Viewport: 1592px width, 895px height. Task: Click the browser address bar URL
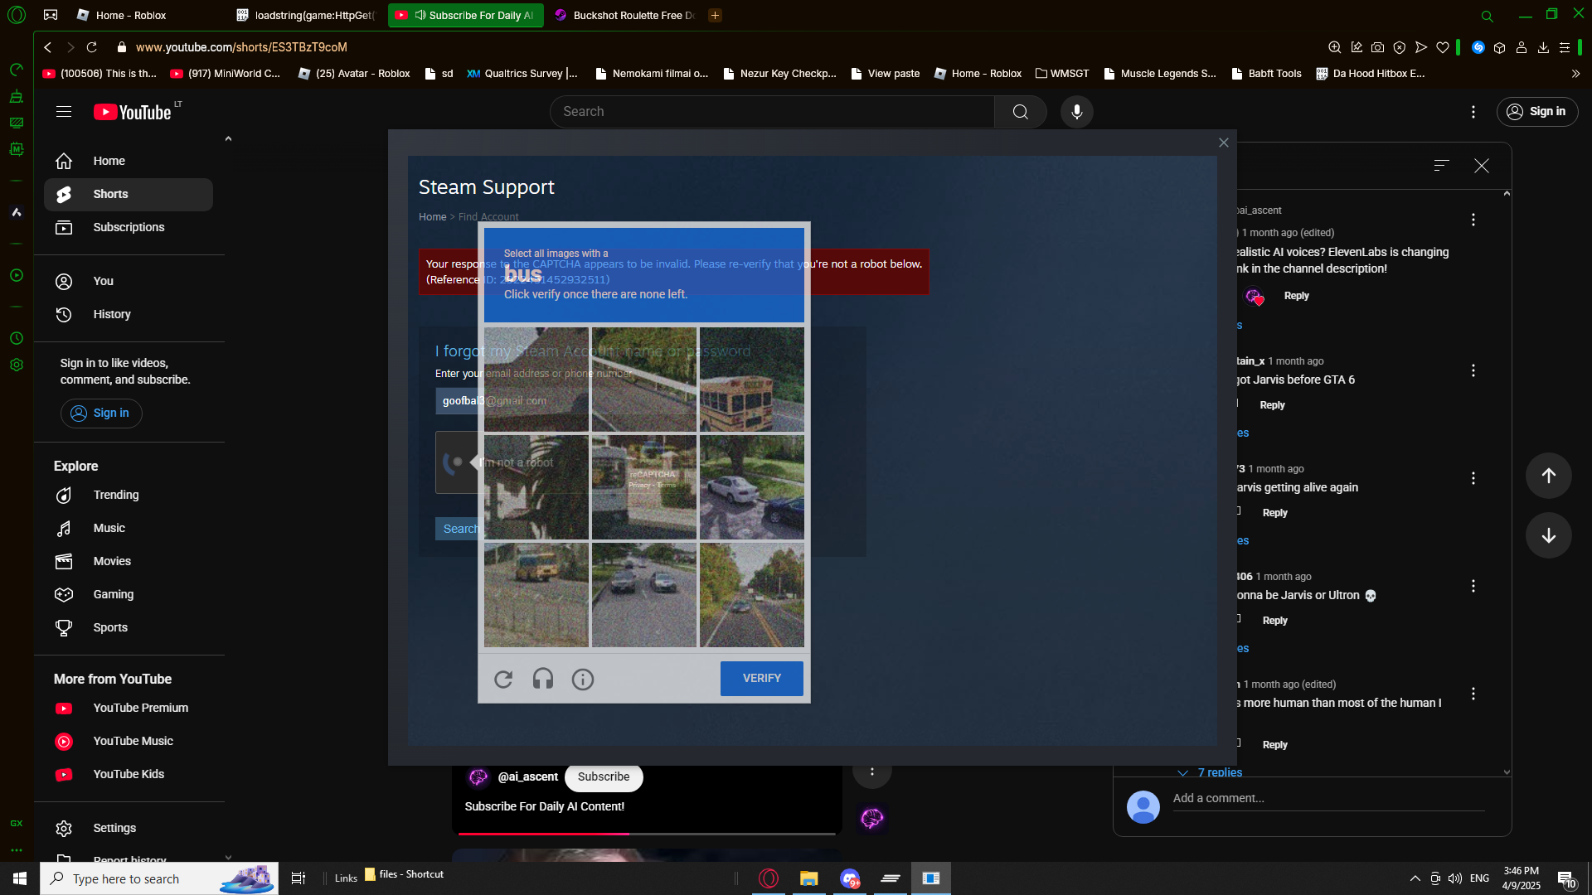pos(241,47)
